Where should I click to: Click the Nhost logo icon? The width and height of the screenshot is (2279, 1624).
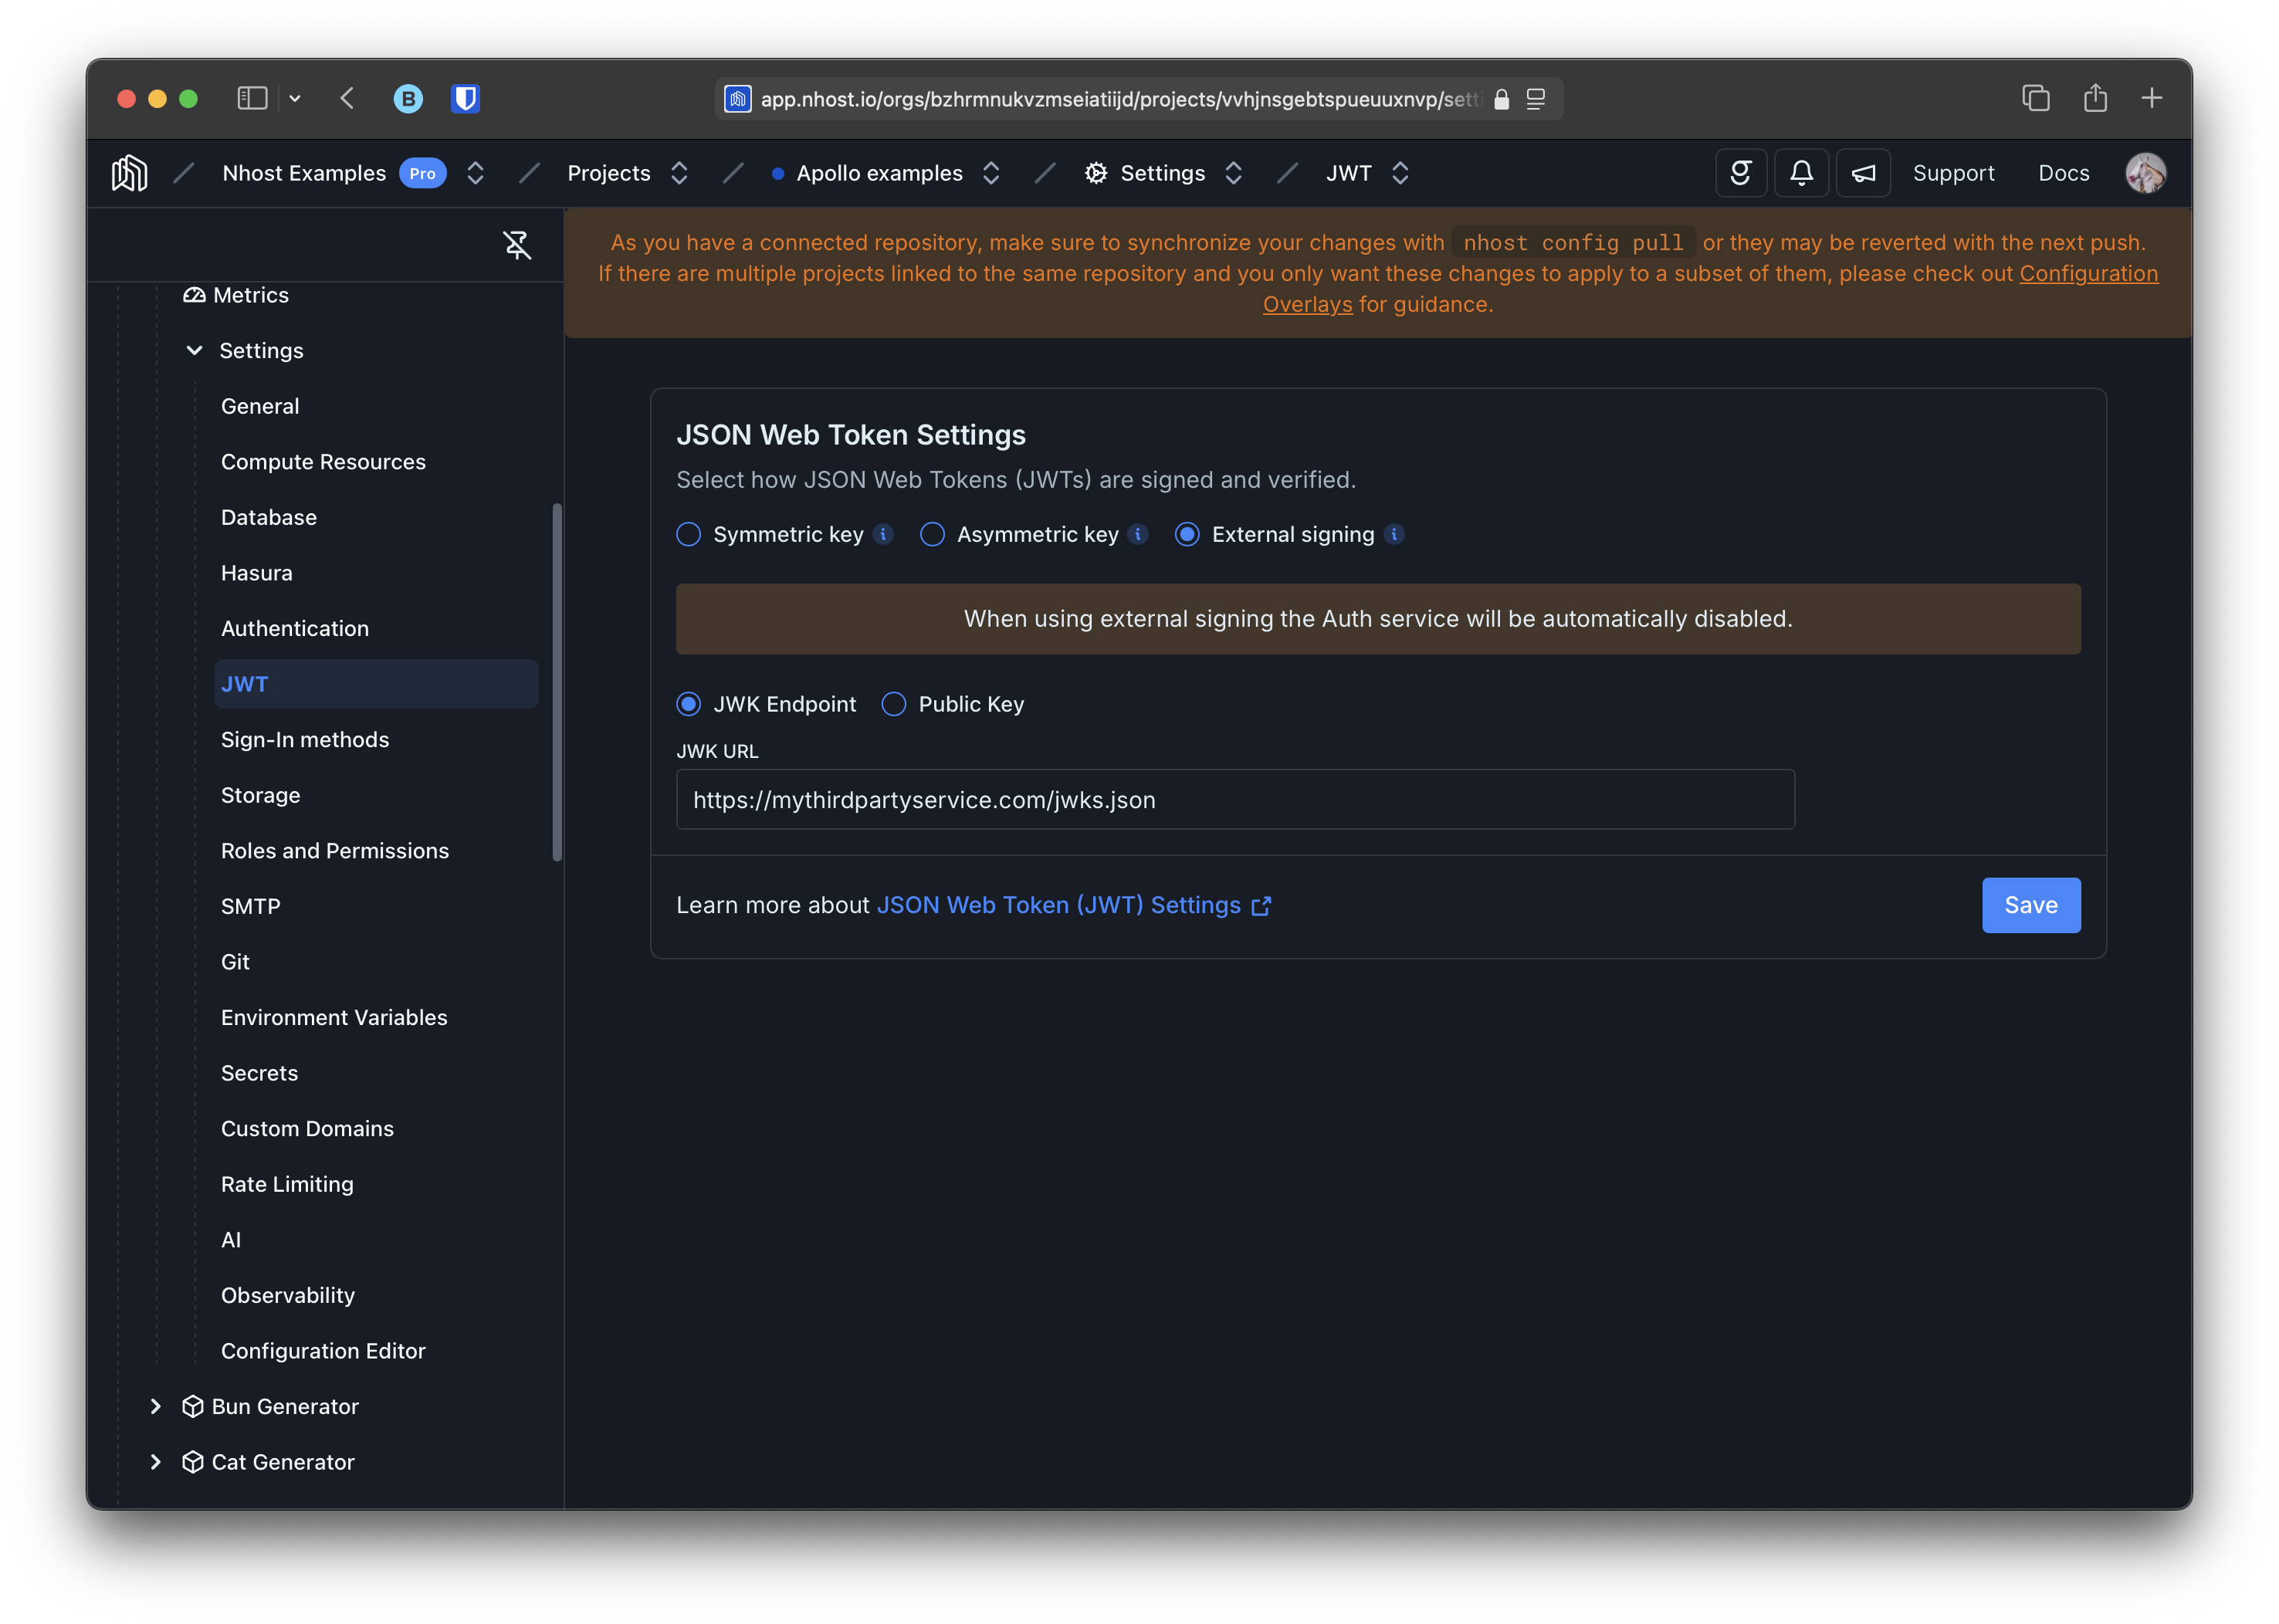click(129, 173)
